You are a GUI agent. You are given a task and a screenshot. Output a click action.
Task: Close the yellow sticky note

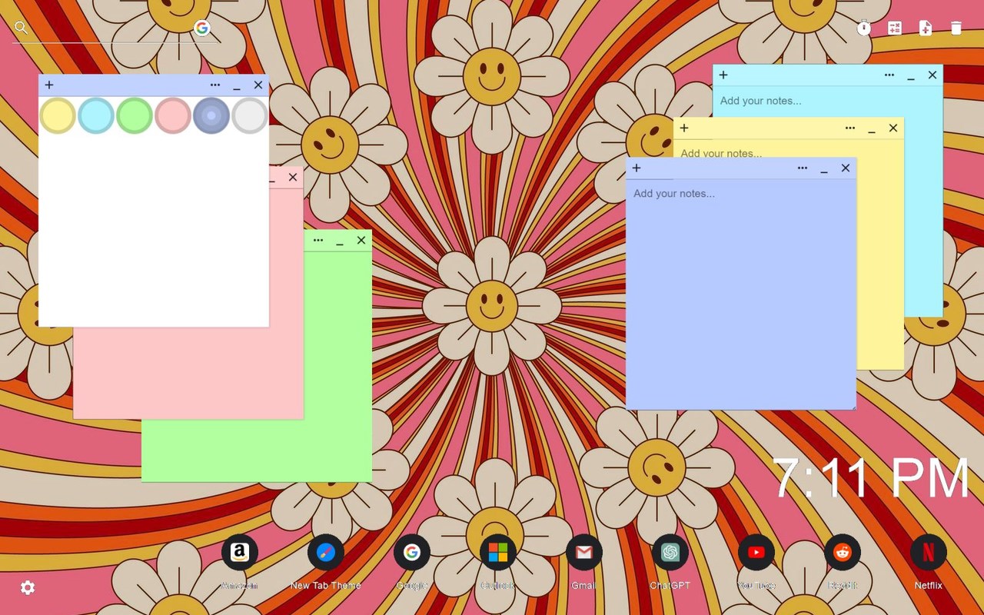pyautogui.click(x=893, y=128)
